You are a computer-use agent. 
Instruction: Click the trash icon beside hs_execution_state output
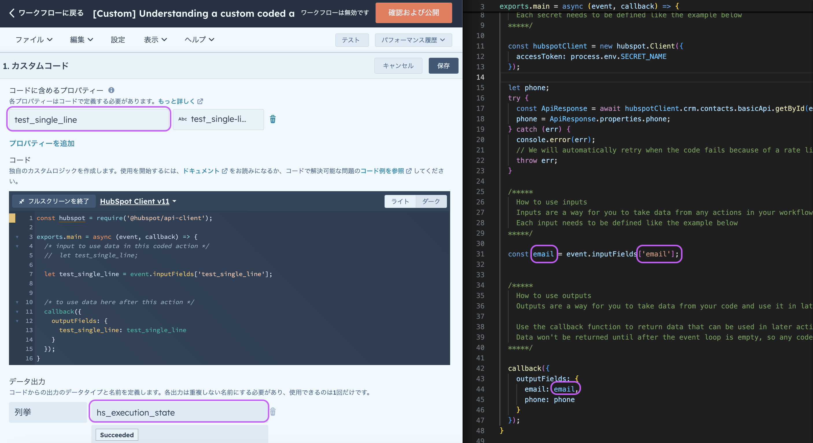[x=273, y=412]
